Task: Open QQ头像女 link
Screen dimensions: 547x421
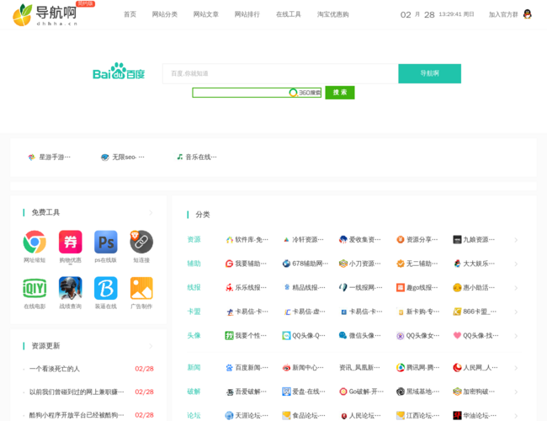Action: click(418, 335)
